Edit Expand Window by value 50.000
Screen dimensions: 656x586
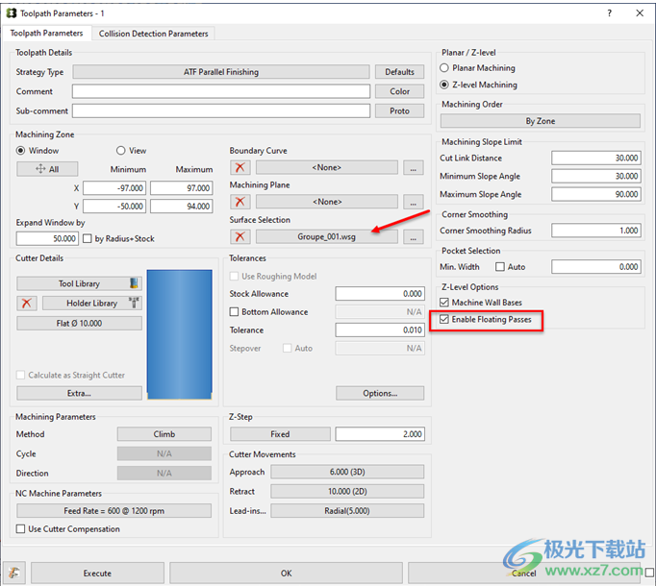47,238
